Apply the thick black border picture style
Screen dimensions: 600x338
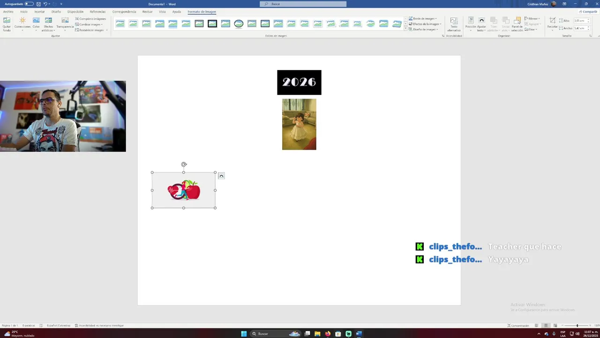pyautogui.click(x=212, y=23)
